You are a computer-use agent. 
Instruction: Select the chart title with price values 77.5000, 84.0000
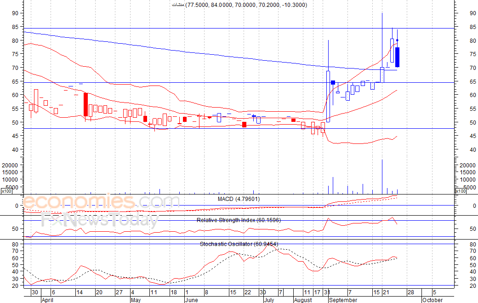click(239, 5)
